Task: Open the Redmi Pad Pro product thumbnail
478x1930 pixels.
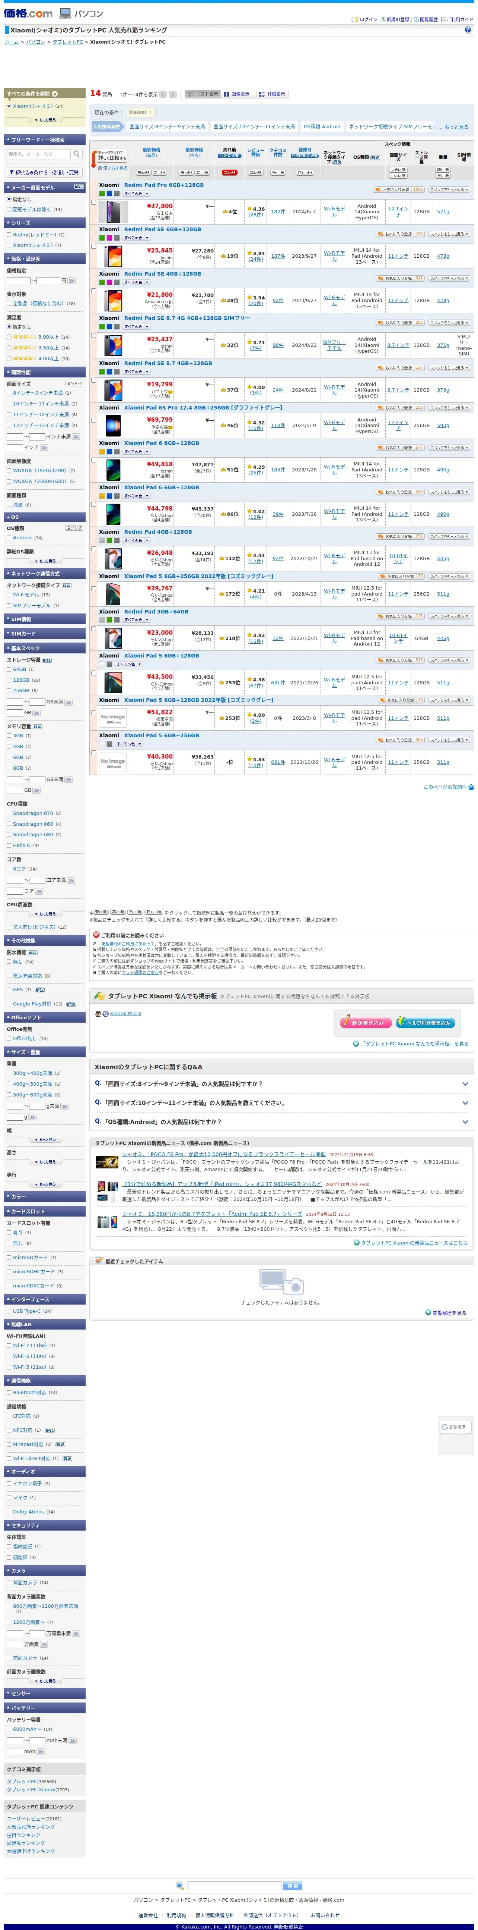Action: pyautogui.click(x=113, y=212)
